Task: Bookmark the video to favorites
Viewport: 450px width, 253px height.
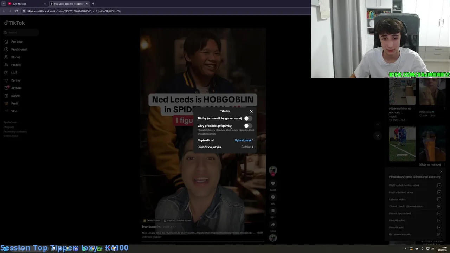Action: click(273, 211)
